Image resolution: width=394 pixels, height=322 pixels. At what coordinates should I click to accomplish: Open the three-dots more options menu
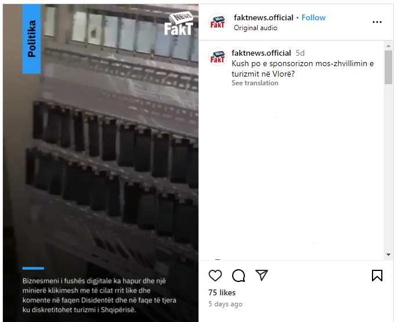point(377,22)
